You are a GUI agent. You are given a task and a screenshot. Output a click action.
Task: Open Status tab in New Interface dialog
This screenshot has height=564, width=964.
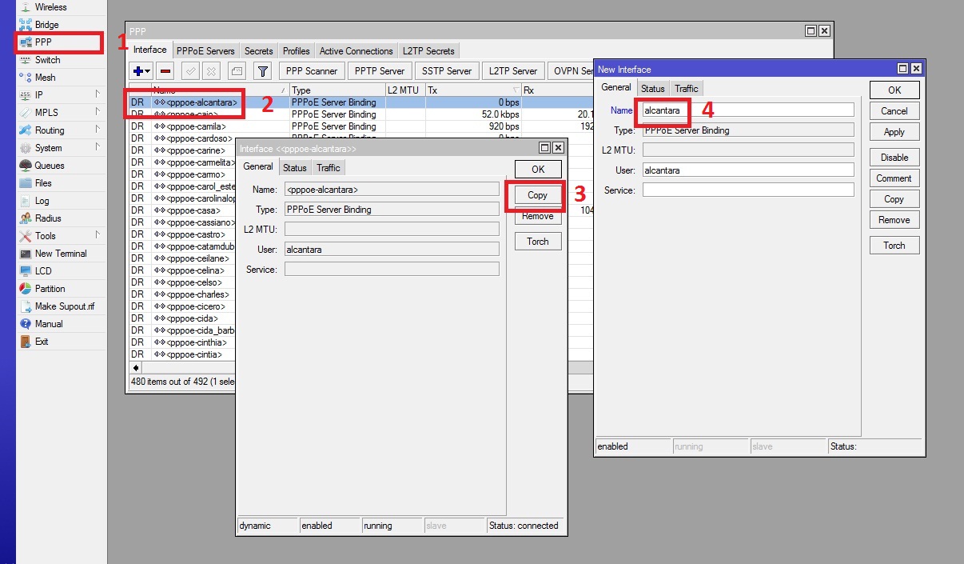point(652,89)
